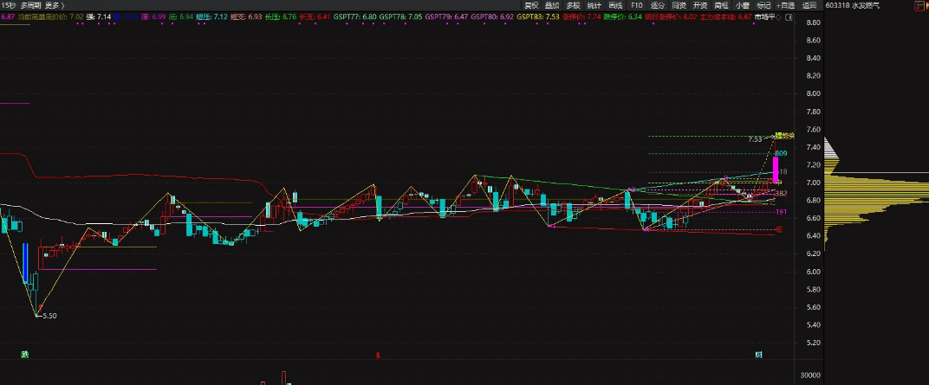Image resolution: width=929 pixels, height=385 pixels.
Task: Click the cyan 809 level label
Action: tap(781, 154)
